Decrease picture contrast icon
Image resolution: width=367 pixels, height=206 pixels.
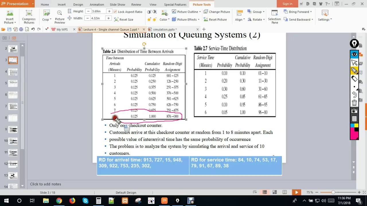[155, 12]
